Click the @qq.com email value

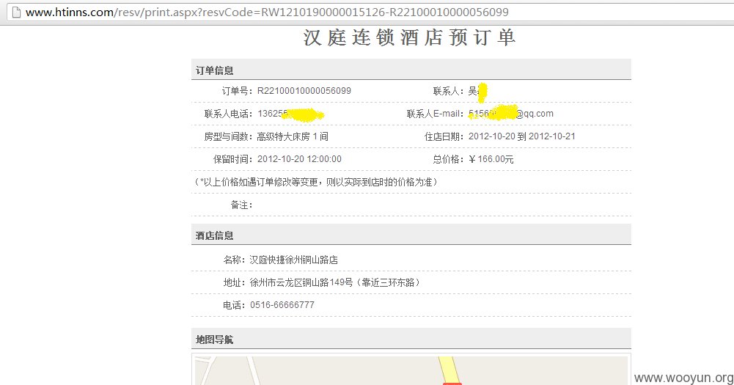pyautogui.click(x=511, y=114)
